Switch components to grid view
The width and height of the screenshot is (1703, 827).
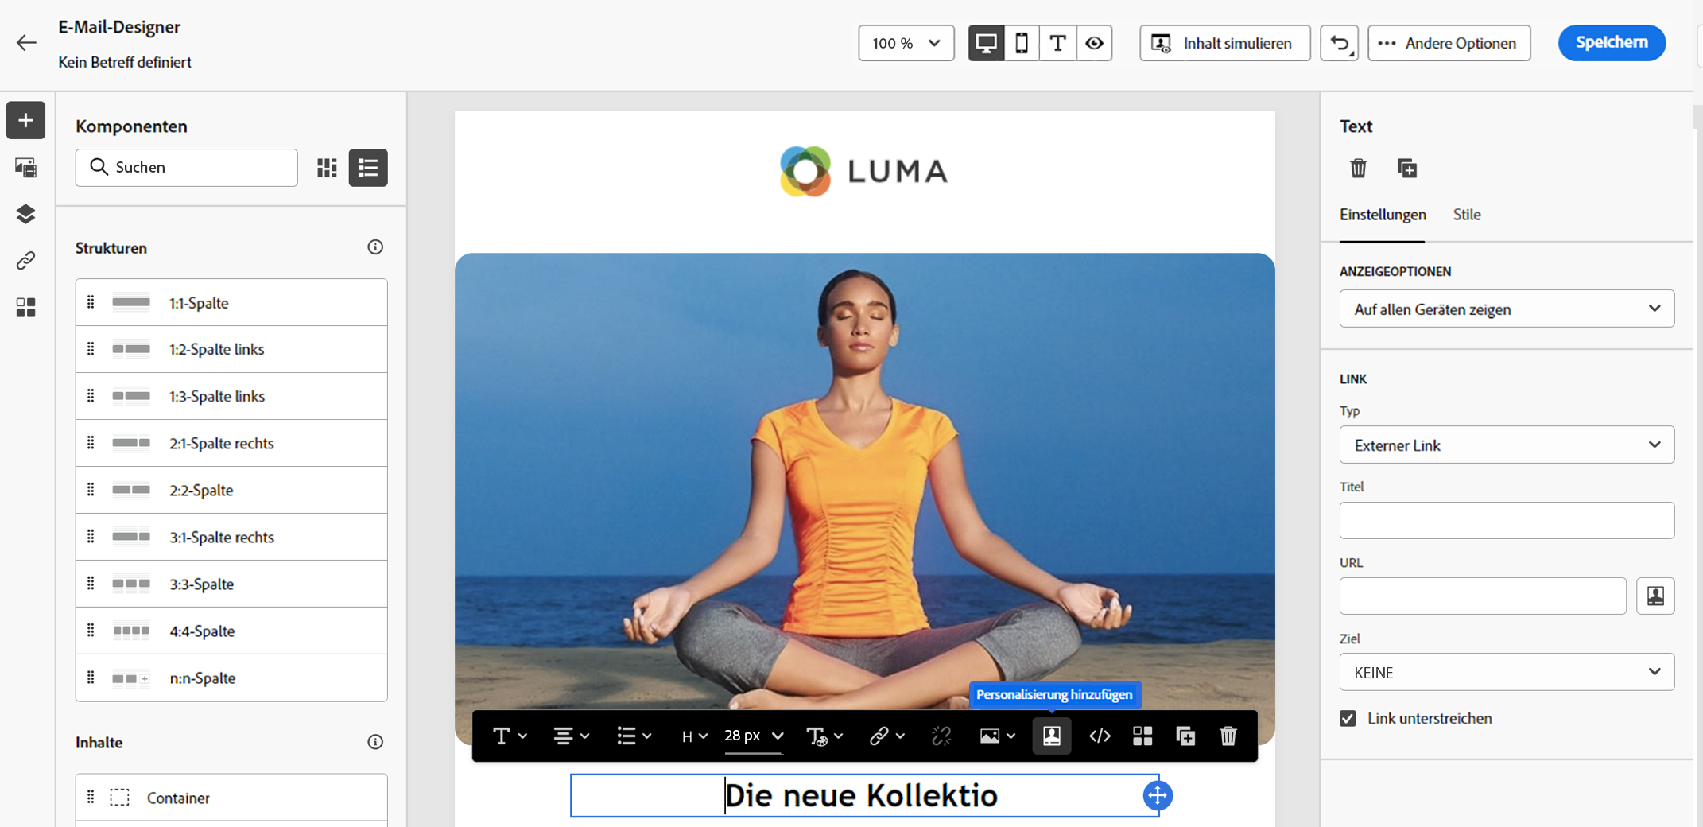tap(327, 168)
